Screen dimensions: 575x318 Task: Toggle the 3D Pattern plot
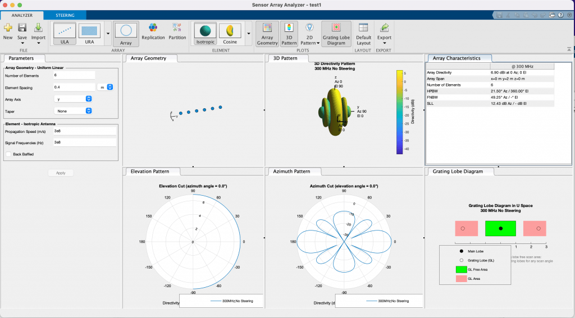coord(289,34)
